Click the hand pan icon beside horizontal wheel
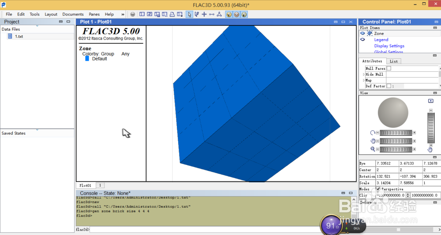441x235 pixels. tap(373, 141)
